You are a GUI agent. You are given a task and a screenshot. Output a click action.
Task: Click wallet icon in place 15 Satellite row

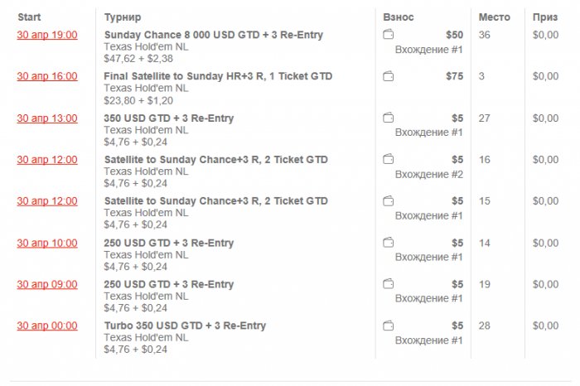[389, 201]
